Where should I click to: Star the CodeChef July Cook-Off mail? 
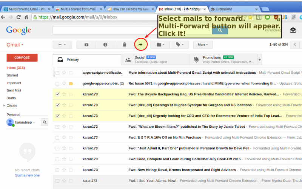[64, 159]
